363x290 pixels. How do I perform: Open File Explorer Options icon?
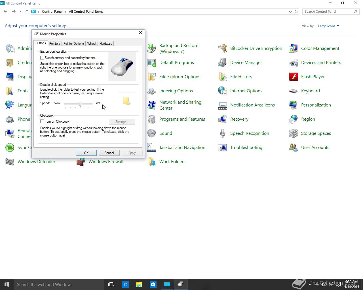coord(152,77)
